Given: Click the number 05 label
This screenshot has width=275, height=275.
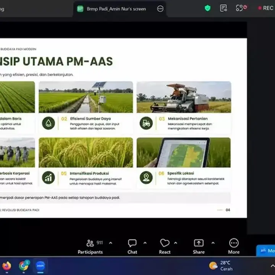Looking at the screenshot, I should pyautogui.click(x=64, y=173).
